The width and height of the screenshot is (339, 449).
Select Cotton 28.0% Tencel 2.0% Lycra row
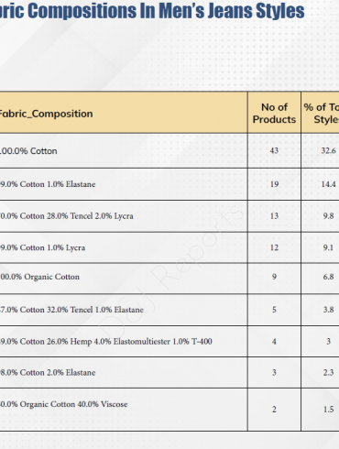(x=67, y=216)
